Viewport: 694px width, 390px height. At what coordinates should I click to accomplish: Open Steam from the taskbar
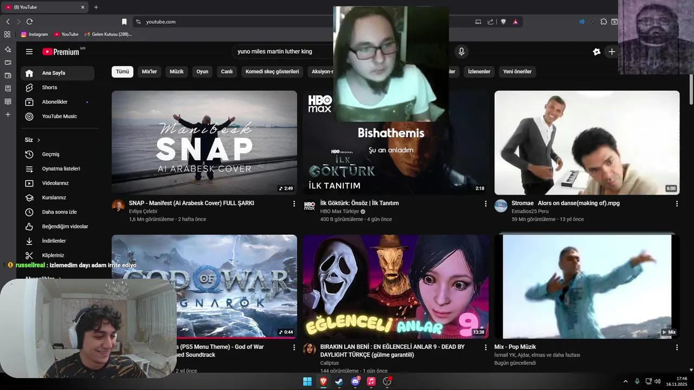coord(339,381)
